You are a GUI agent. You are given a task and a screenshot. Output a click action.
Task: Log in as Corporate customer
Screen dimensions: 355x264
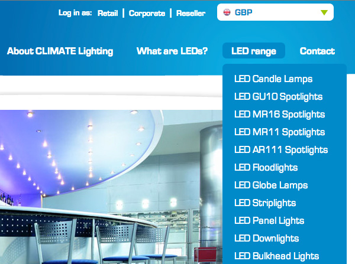tap(147, 13)
